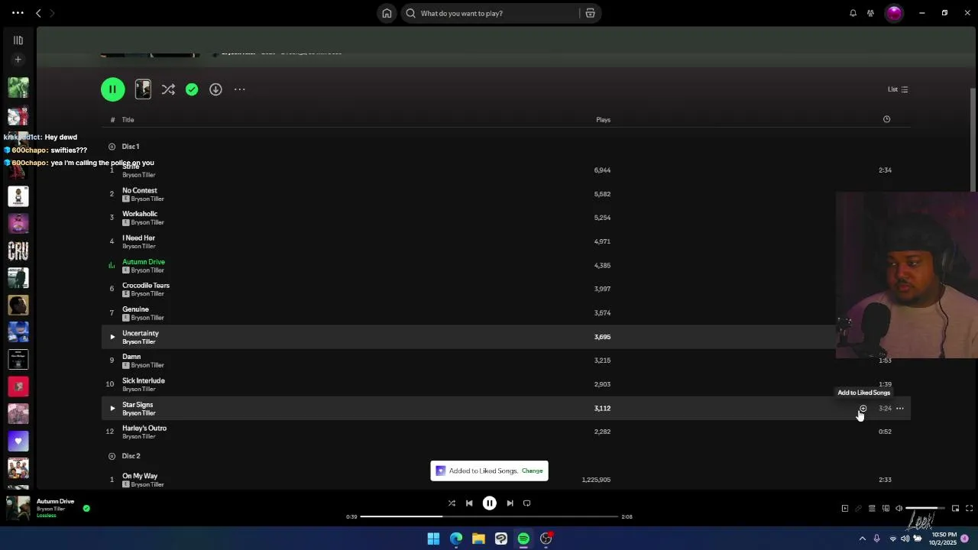The image size is (978, 550).
Task: Select the Harley's Outro track
Action: [x=506, y=432]
